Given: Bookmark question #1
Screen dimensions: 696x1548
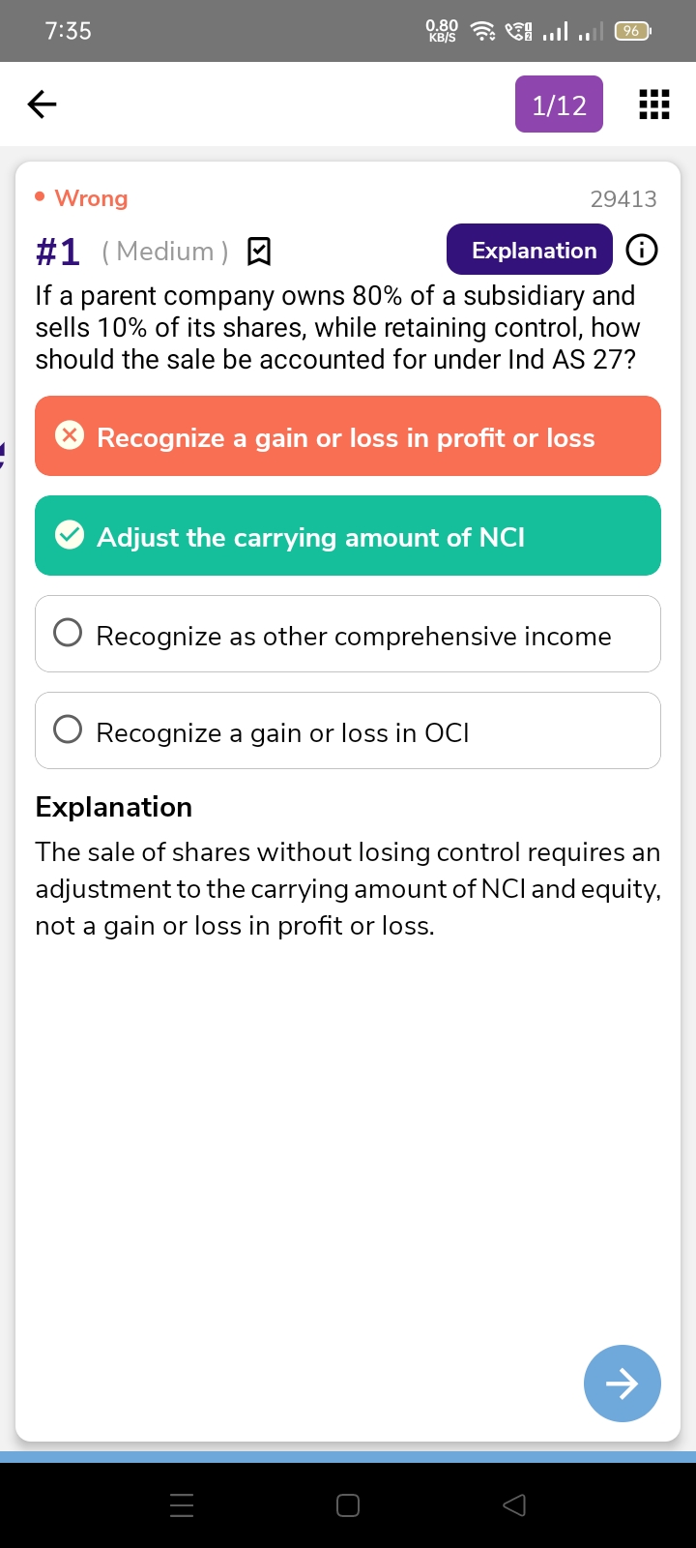Looking at the screenshot, I should pos(259,252).
